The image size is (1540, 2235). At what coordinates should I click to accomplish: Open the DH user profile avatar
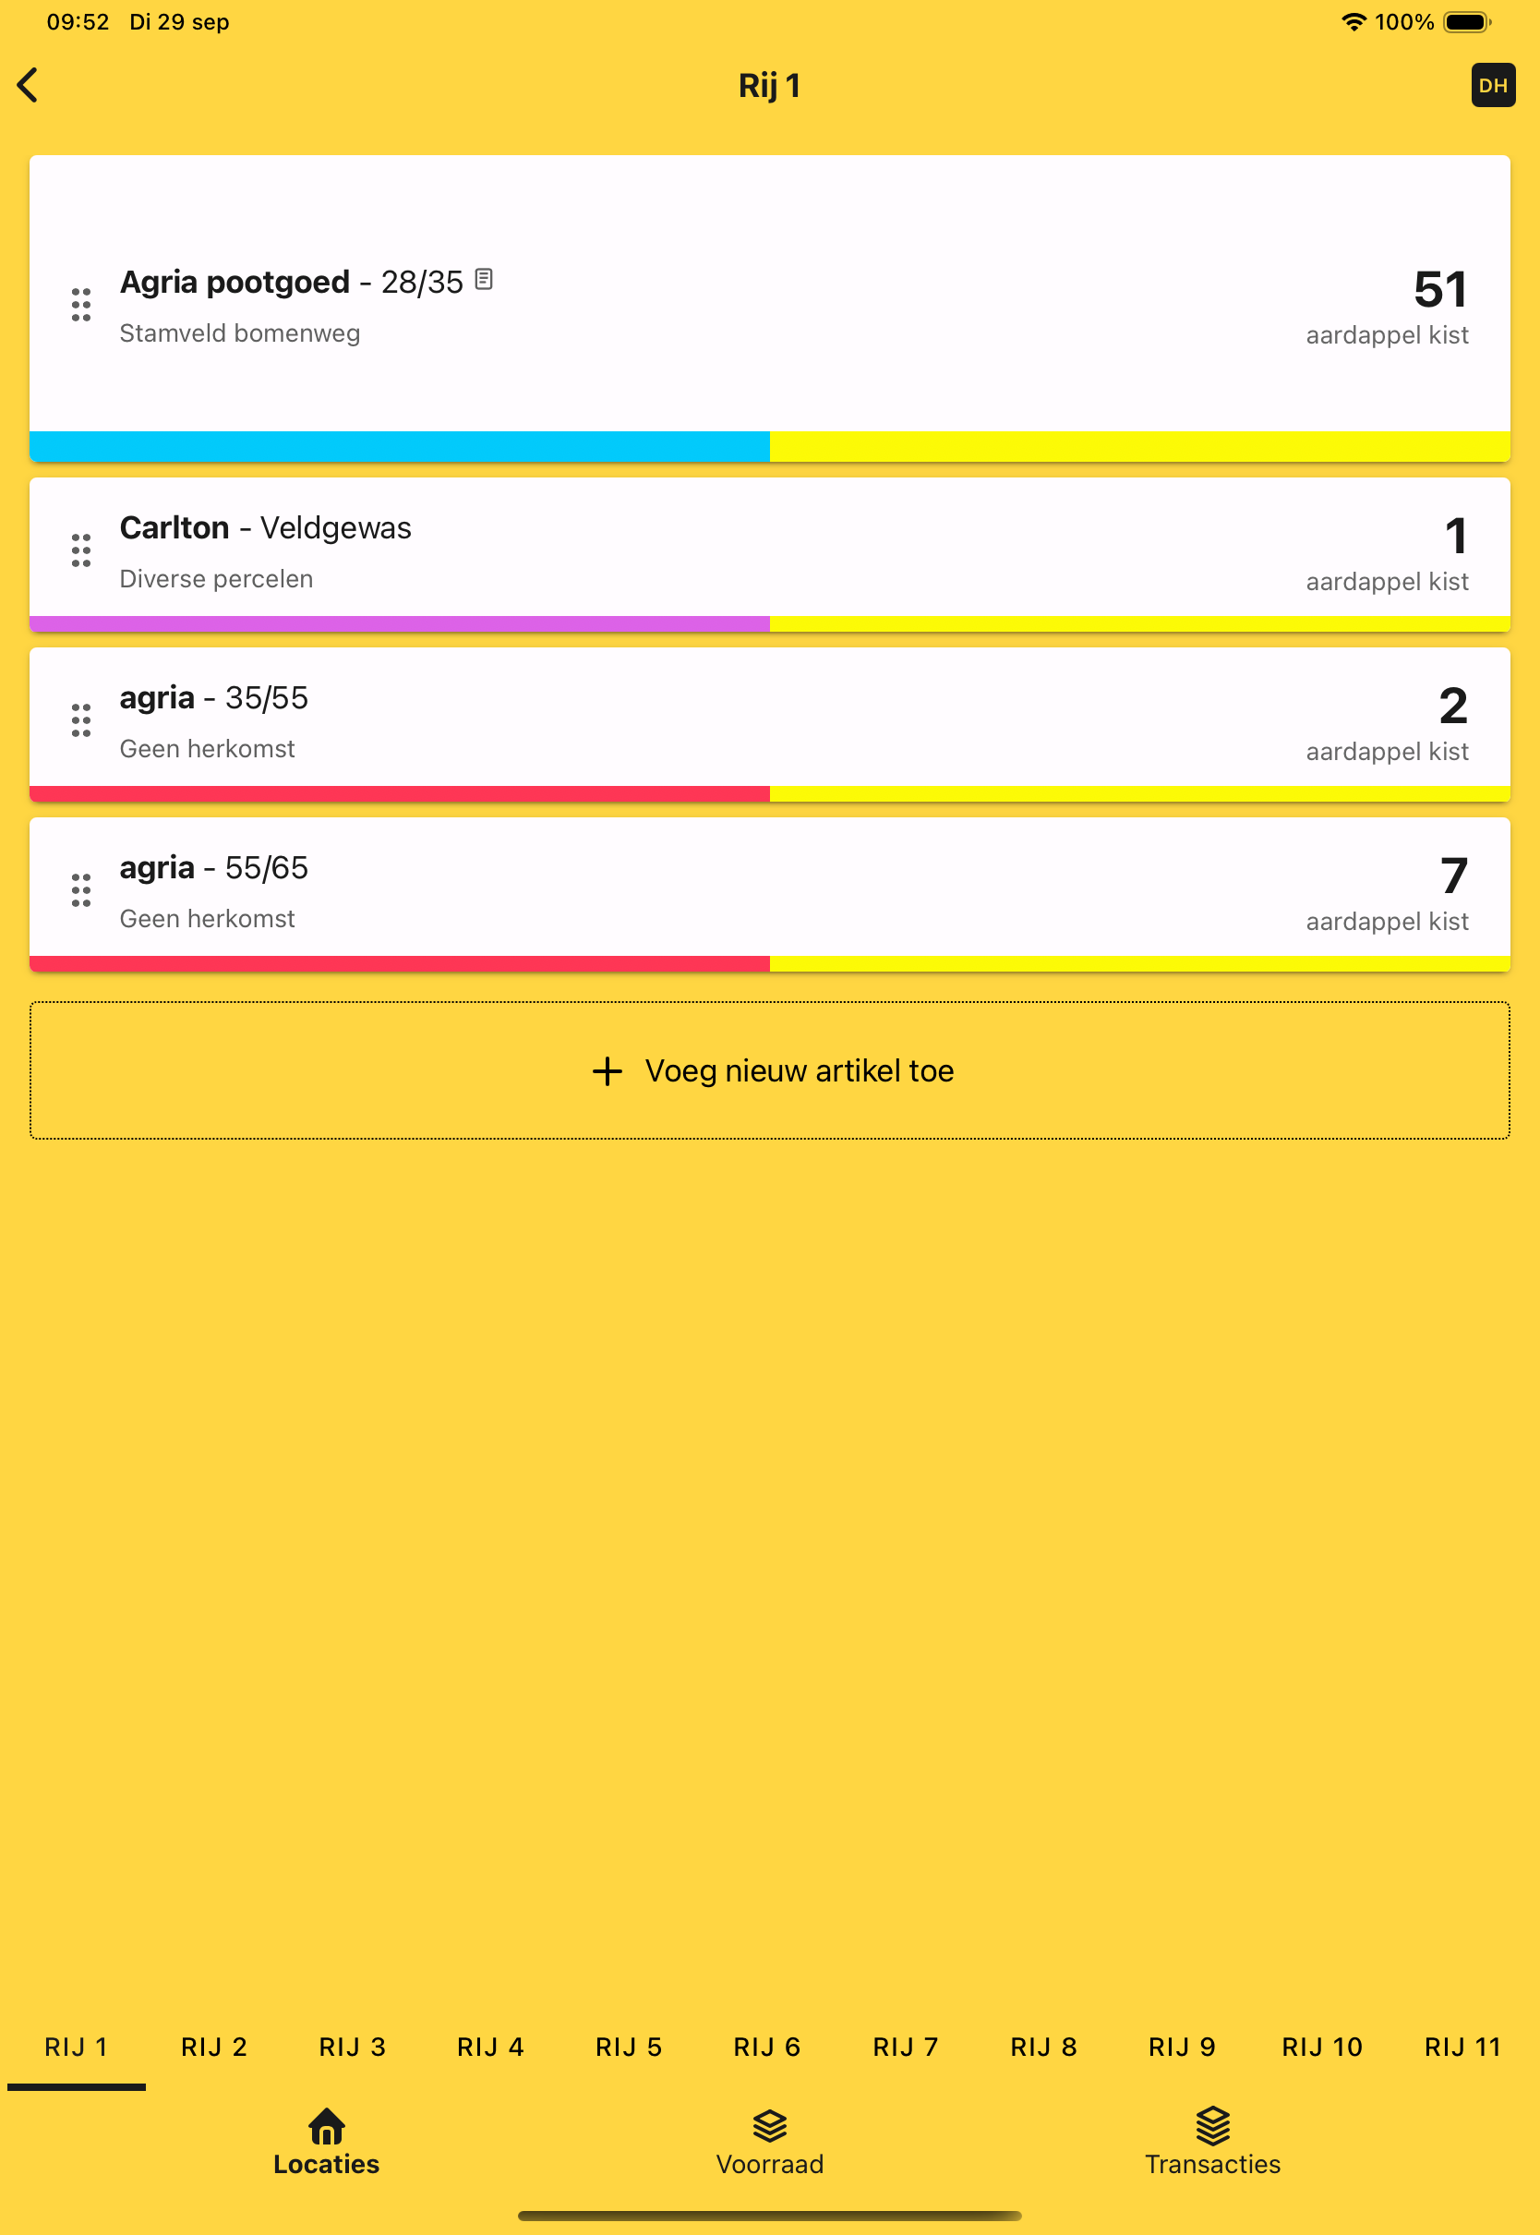[1493, 85]
